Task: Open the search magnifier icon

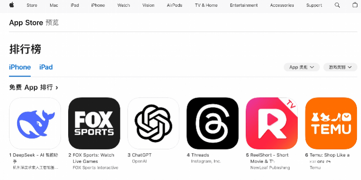Action: (337, 5)
